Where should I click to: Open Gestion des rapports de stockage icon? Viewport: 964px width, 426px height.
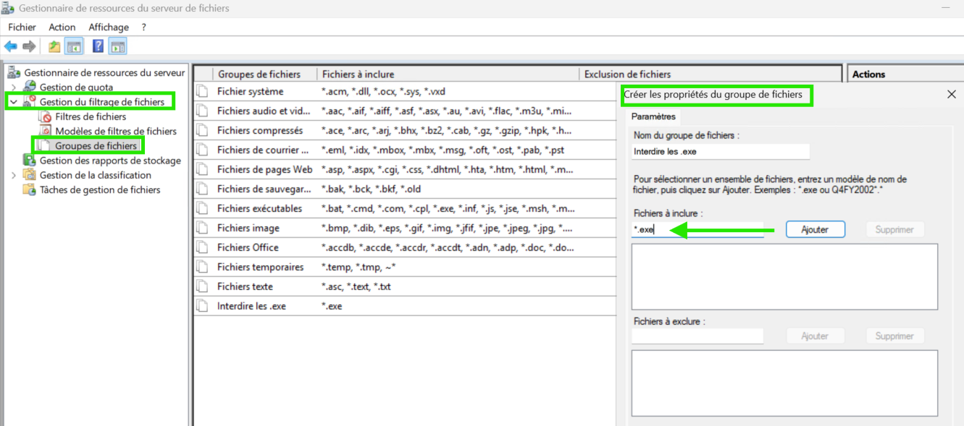click(30, 161)
